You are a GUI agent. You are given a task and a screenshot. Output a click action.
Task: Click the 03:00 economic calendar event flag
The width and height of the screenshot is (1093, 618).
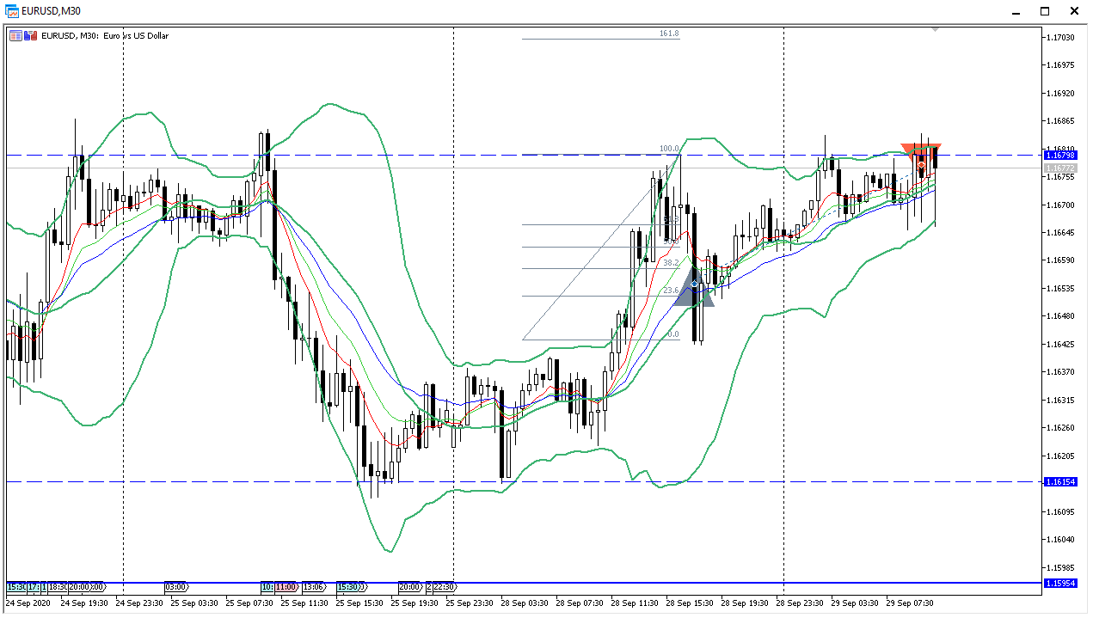tap(175, 587)
